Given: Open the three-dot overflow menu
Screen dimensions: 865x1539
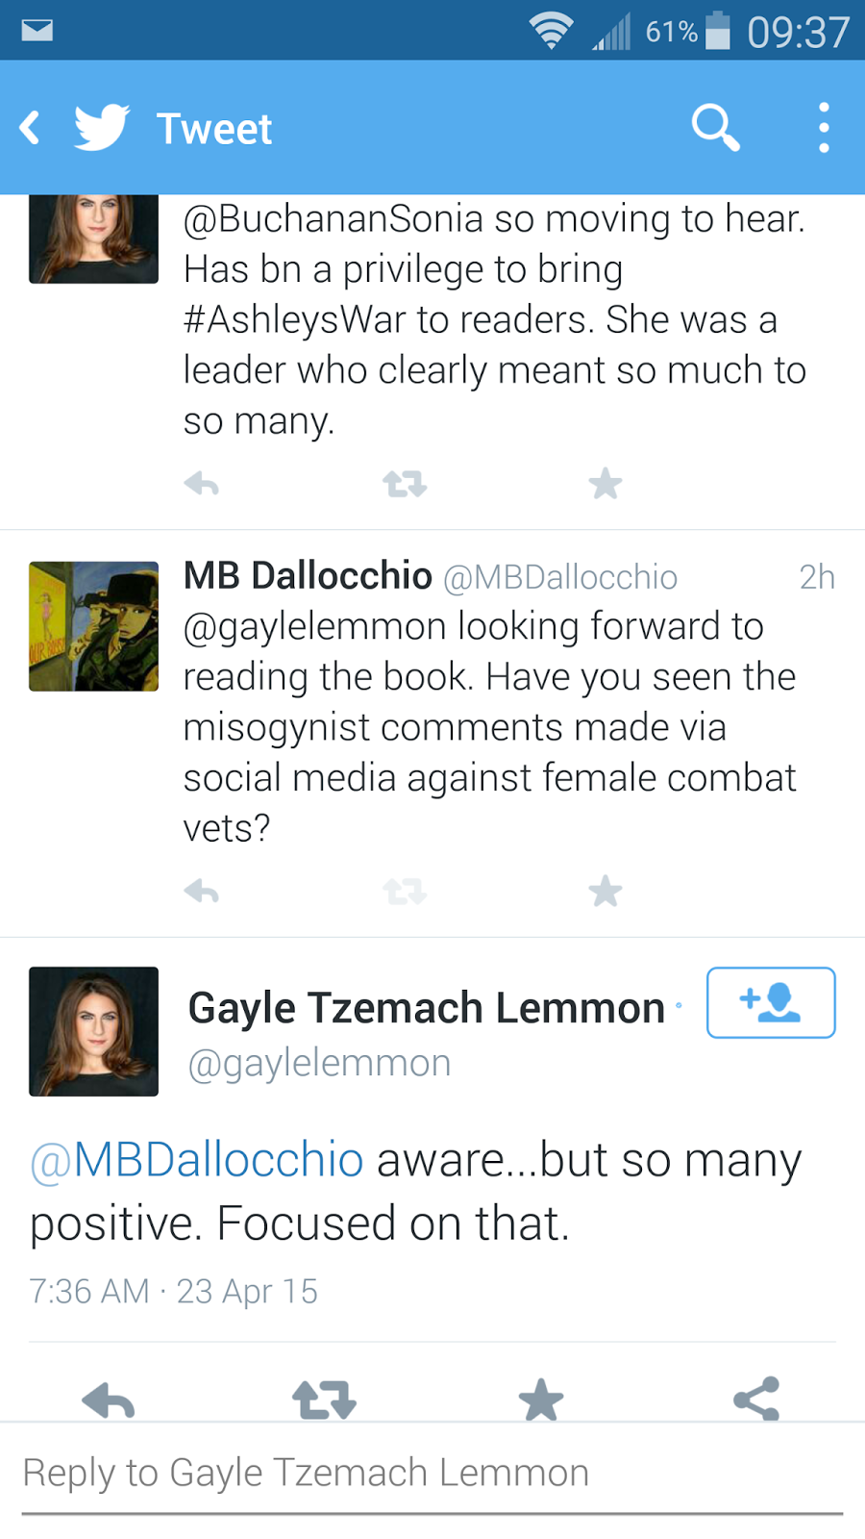Looking at the screenshot, I should coord(824,128).
